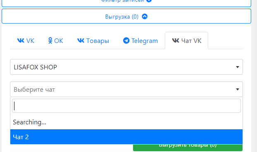The width and height of the screenshot is (257, 152).
Task: Open the LISAFOX SHOP group dropdown
Action: click(126, 67)
